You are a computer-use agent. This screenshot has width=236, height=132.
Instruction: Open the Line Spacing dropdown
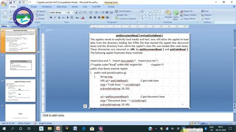tap(112, 12)
